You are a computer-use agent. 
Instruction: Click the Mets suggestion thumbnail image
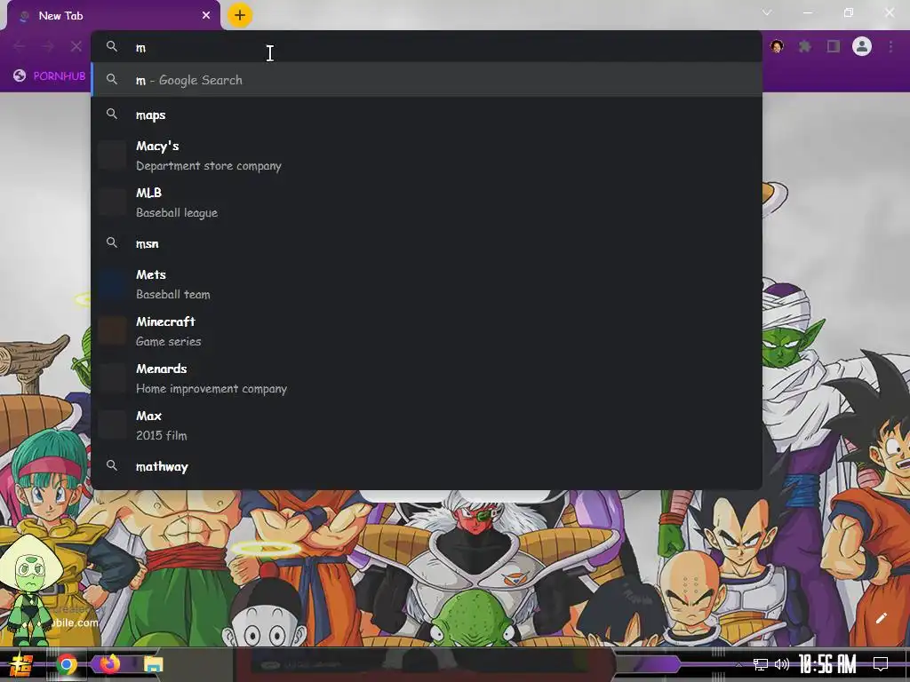point(112,284)
